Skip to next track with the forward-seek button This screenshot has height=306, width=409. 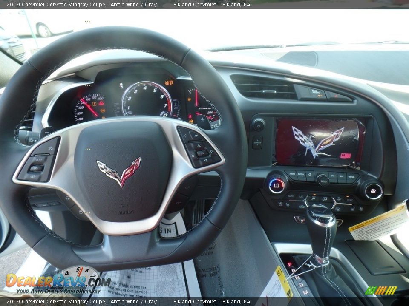(x=341, y=175)
